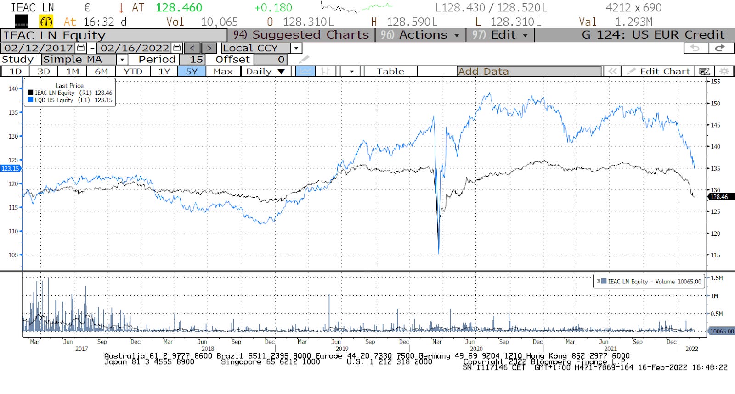735x394 pixels.
Task: Click the start date field 02/12/2017
Action: point(39,48)
